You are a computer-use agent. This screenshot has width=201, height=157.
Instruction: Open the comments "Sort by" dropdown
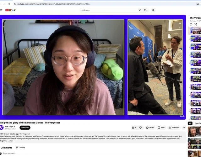click(20, 147)
